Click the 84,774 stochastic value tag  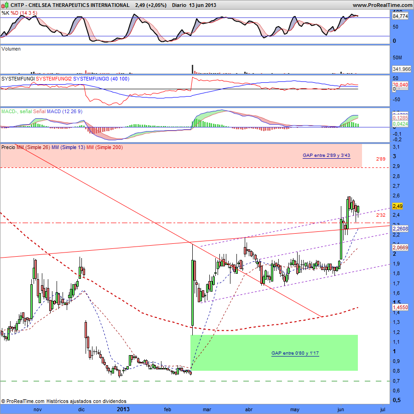[400, 17]
